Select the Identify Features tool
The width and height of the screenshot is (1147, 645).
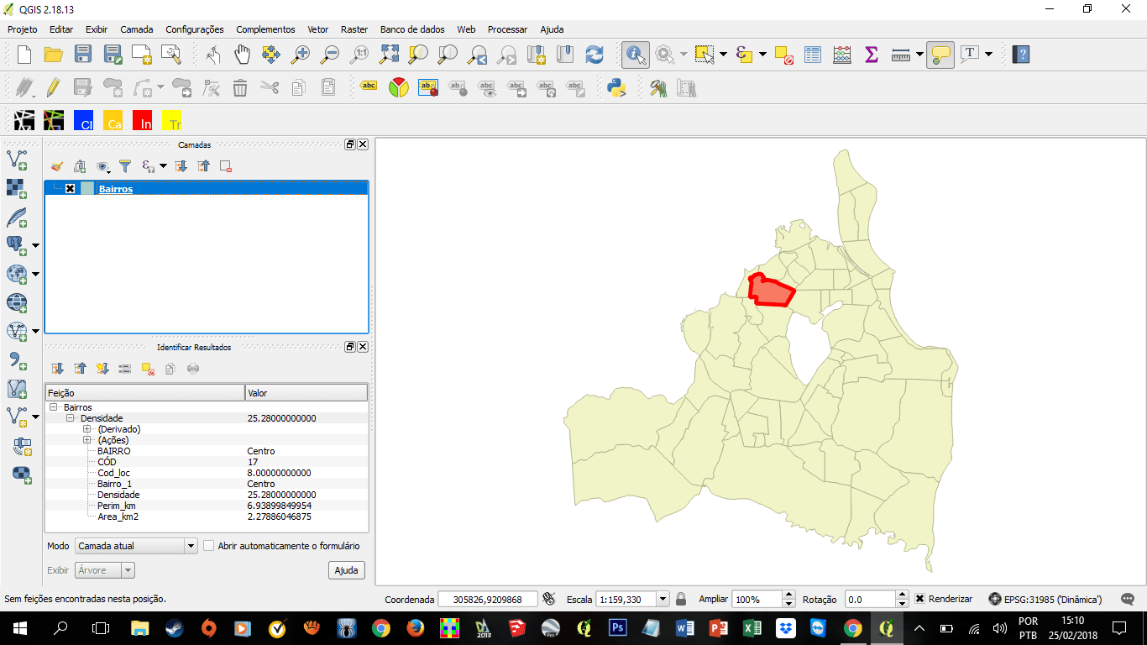(636, 55)
